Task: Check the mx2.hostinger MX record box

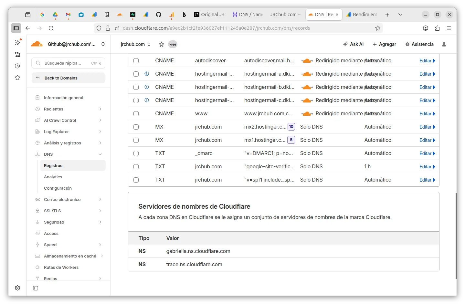Action: tap(136, 127)
